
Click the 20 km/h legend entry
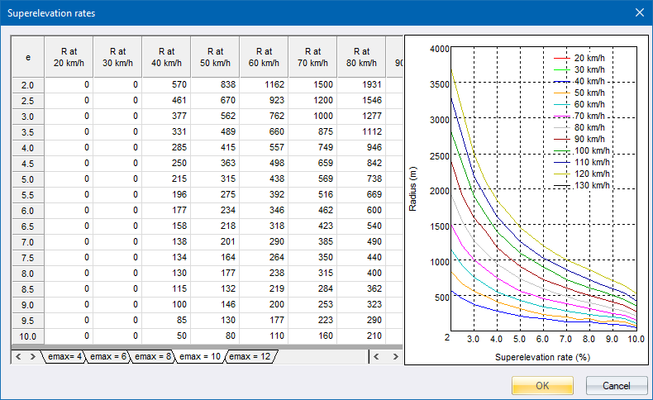pos(589,59)
